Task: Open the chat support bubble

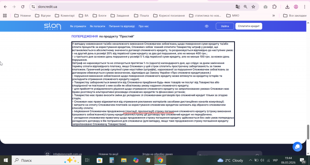Action: tap(297, 146)
